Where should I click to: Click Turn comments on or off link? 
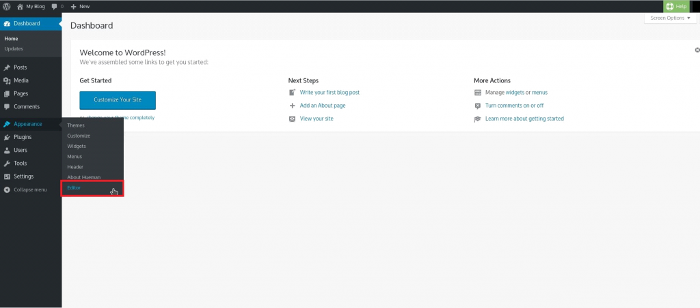pyautogui.click(x=514, y=106)
